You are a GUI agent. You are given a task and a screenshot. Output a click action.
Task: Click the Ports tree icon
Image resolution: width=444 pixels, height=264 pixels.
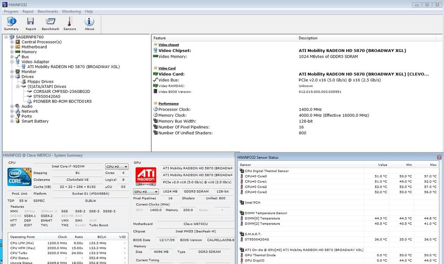[x=18, y=116]
